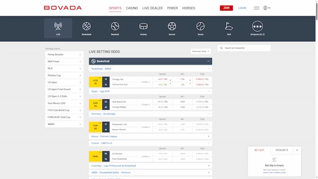The height and width of the screenshot is (179, 318).
Task: Open US Open 2-3 Balls event
Action: coord(64,96)
